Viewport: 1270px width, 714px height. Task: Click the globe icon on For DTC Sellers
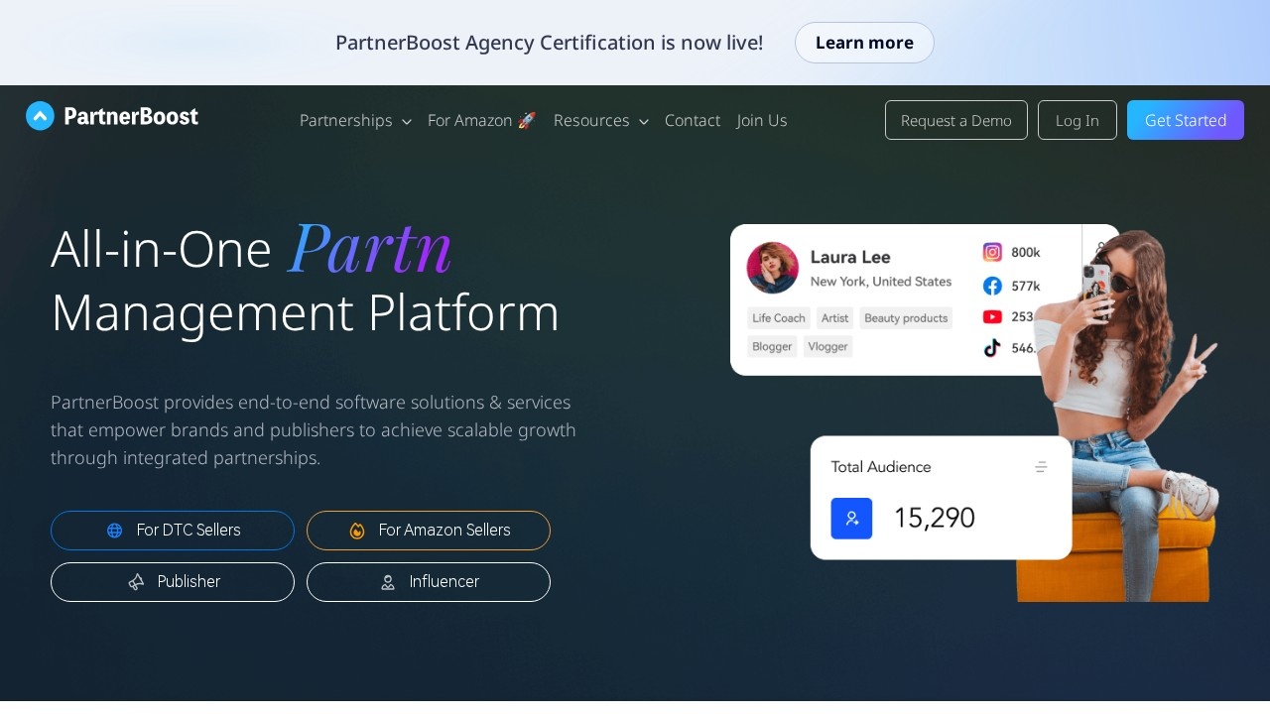pyautogui.click(x=115, y=531)
